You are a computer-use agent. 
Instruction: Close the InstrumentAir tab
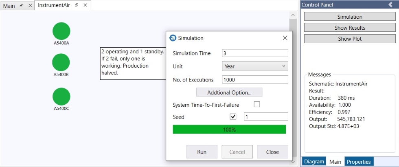tap(85, 5)
